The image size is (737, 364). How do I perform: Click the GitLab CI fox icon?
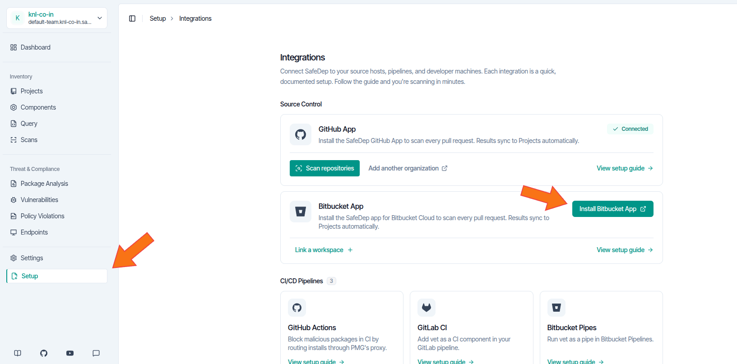426,308
